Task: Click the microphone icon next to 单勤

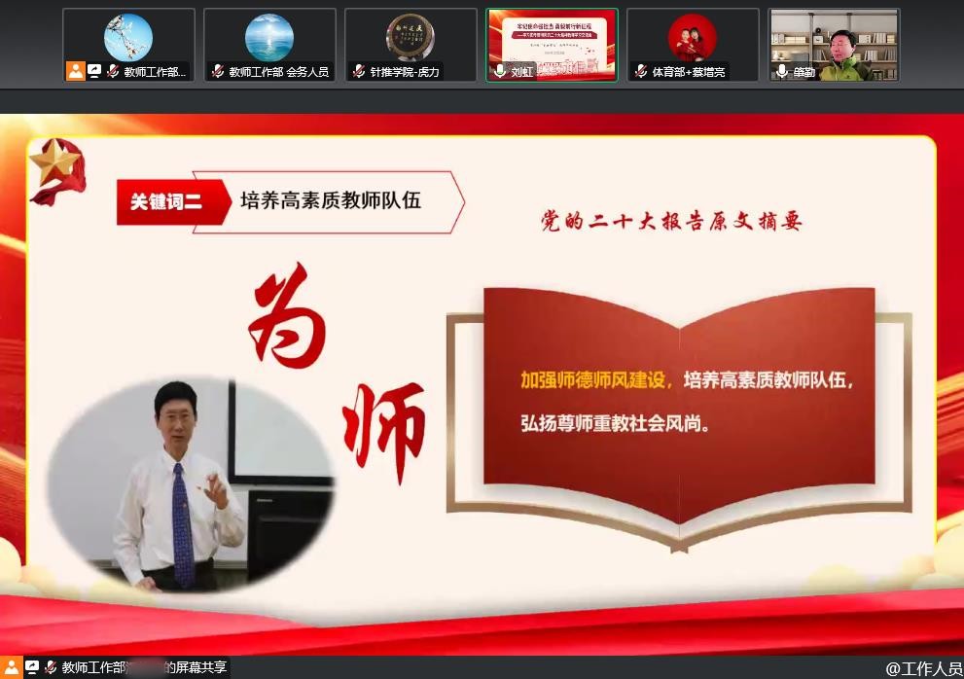Action: click(782, 71)
